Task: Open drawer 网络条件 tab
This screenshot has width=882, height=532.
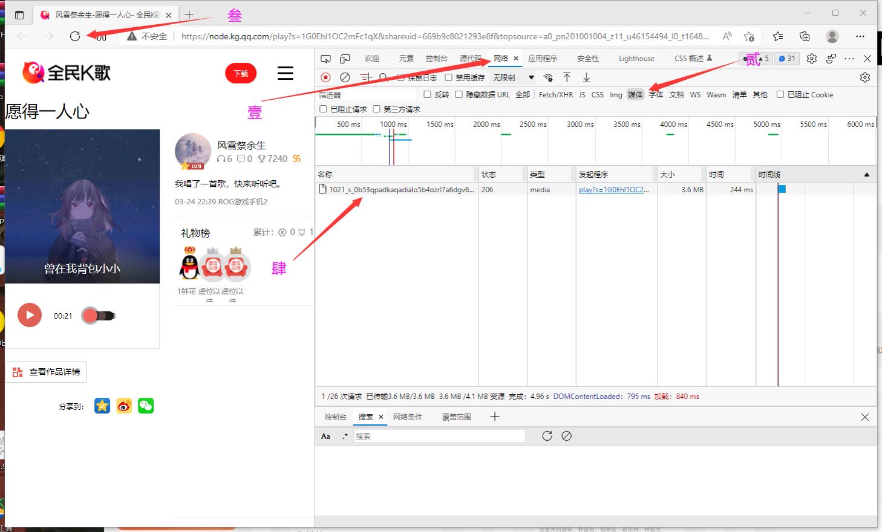Action: pos(407,417)
